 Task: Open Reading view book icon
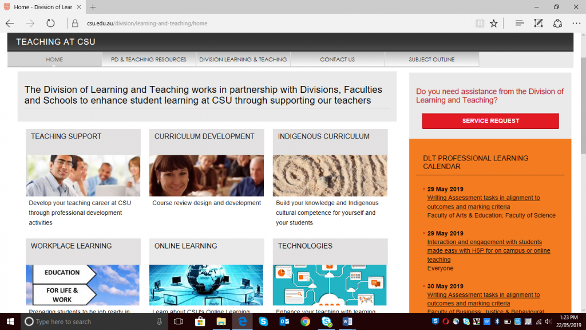point(480,23)
